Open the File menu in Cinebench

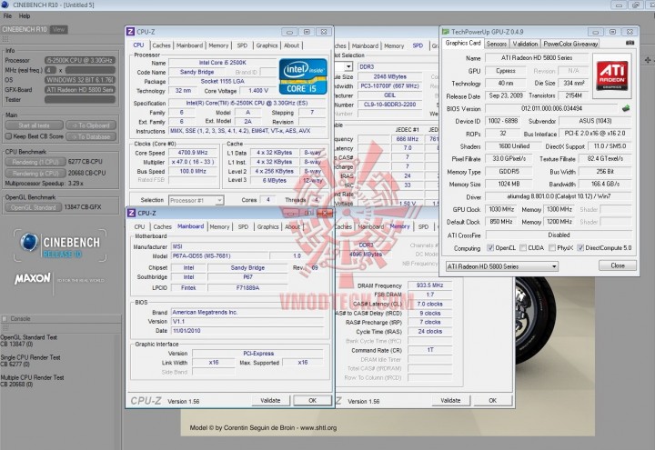click(8, 15)
